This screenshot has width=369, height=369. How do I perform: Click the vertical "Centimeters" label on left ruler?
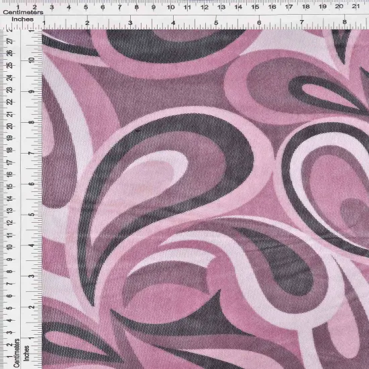tap(16, 353)
